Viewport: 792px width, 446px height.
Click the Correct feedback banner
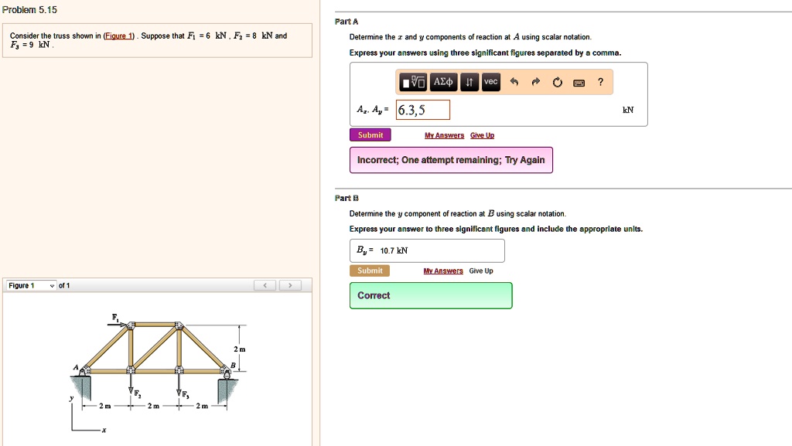point(431,295)
